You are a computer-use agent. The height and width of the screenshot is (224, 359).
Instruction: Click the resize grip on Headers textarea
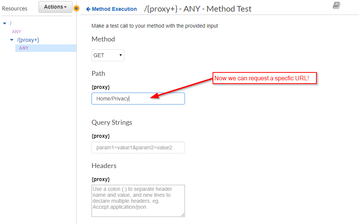click(x=182, y=214)
